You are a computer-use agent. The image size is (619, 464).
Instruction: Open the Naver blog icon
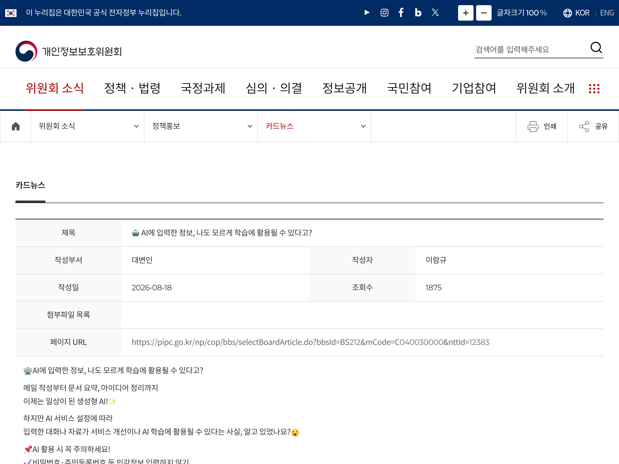click(x=418, y=13)
